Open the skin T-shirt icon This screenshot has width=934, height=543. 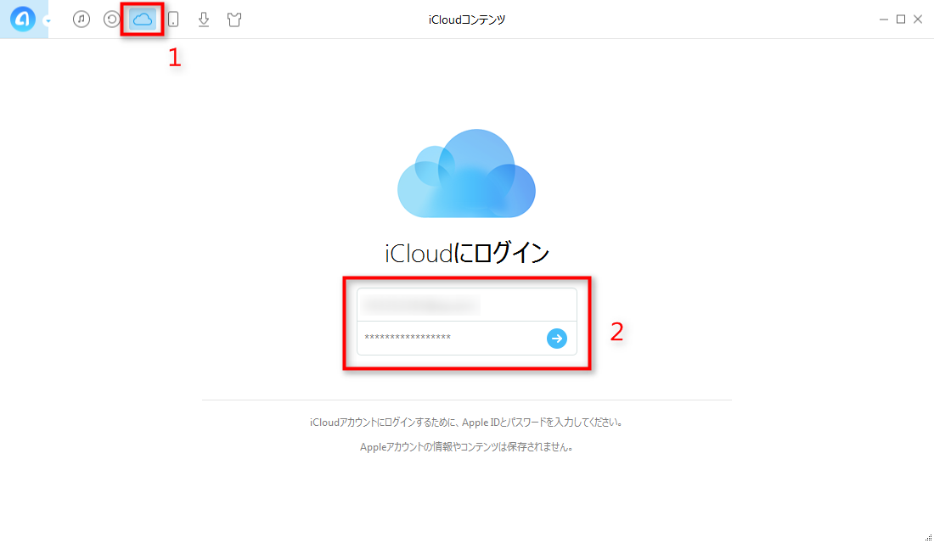coord(234,20)
